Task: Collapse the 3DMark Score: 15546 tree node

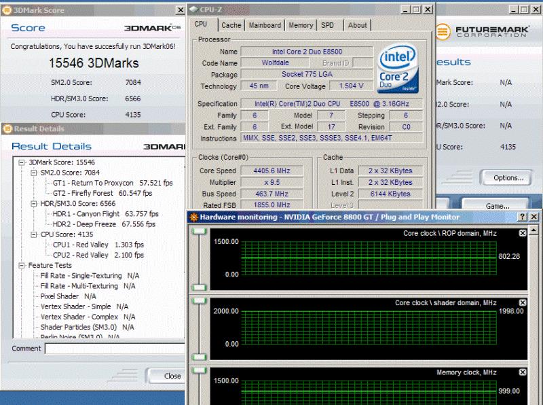Action: (22, 162)
